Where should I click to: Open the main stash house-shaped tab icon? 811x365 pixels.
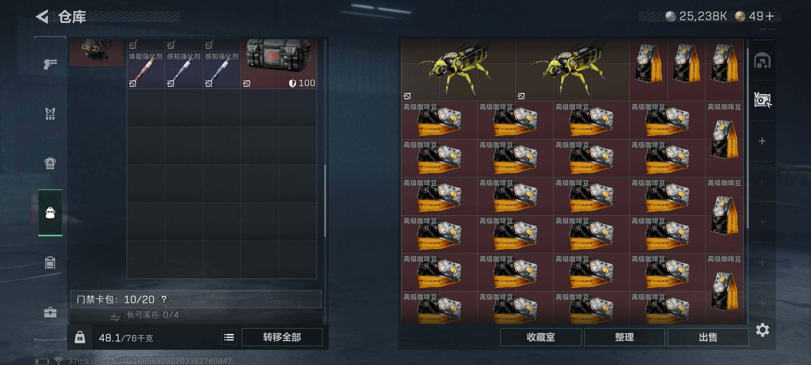coord(762,60)
